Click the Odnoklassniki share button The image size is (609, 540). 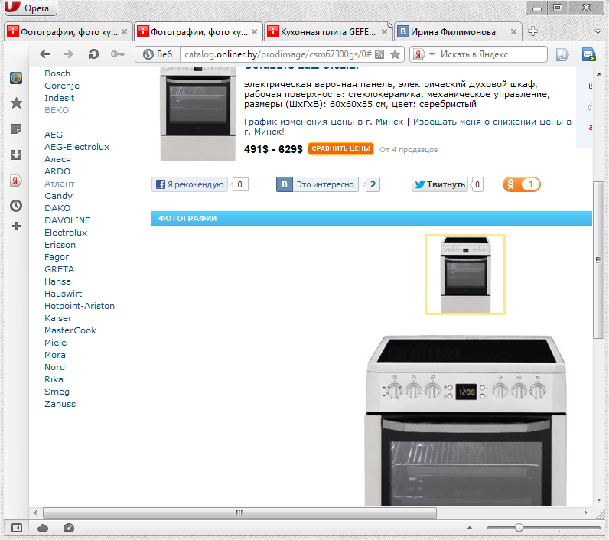point(521,184)
